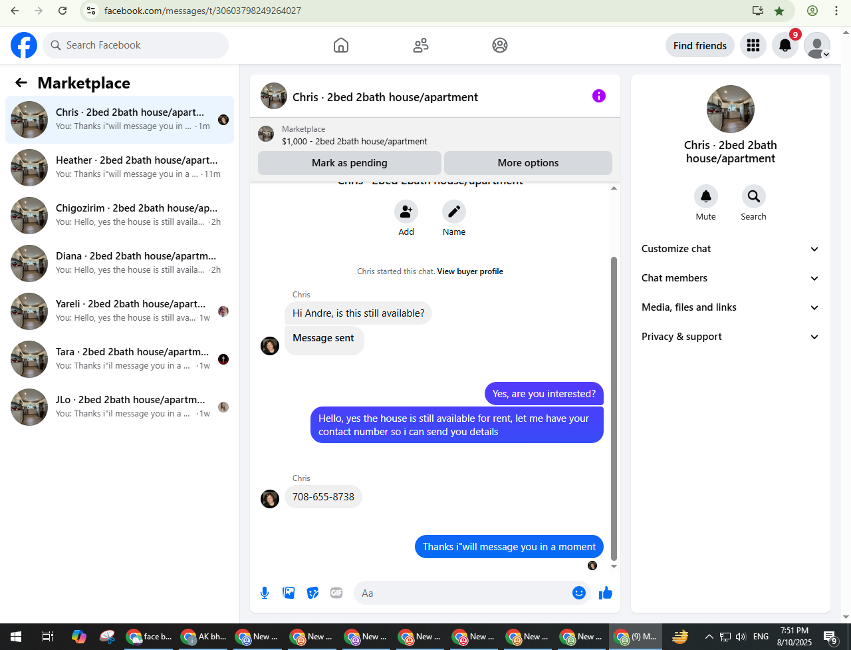Open the Groups icon in the top navigation
This screenshot has height=650, width=851.
click(500, 45)
